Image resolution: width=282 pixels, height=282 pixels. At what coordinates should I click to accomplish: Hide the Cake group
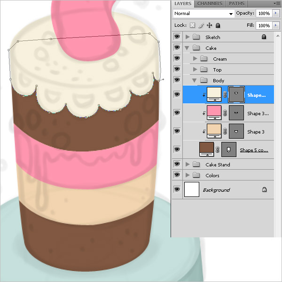pos(177,47)
